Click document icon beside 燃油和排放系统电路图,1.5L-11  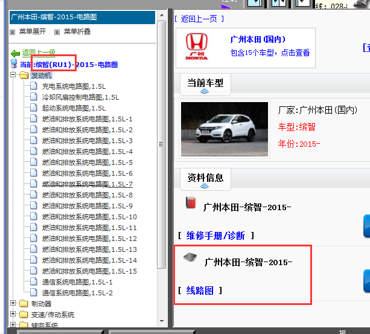click(34, 227)
